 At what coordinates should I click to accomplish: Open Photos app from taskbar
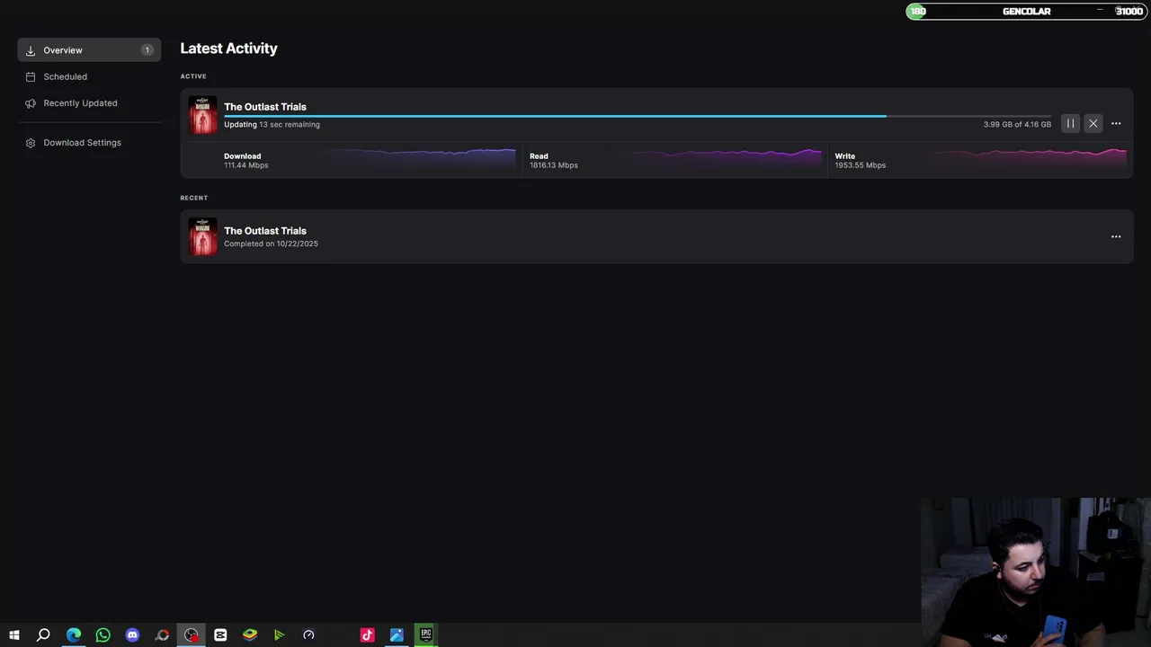pyautogui.click(x=397, y=635)
